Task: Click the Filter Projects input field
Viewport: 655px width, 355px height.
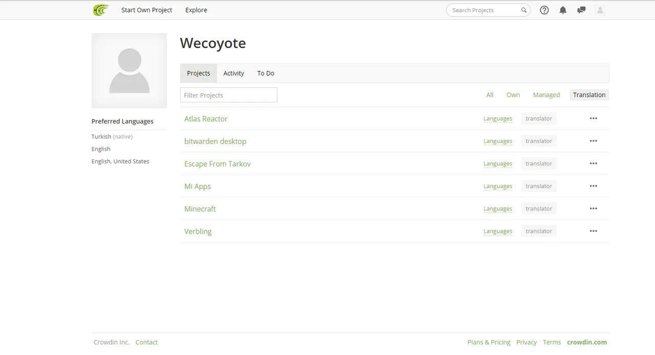Action: click(x=229, y=95)
